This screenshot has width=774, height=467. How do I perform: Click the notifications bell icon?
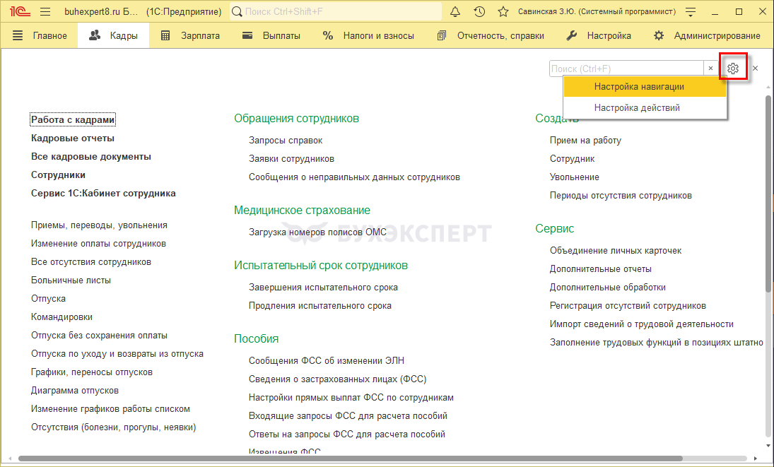pyautogui.click(x=455, y=12)
